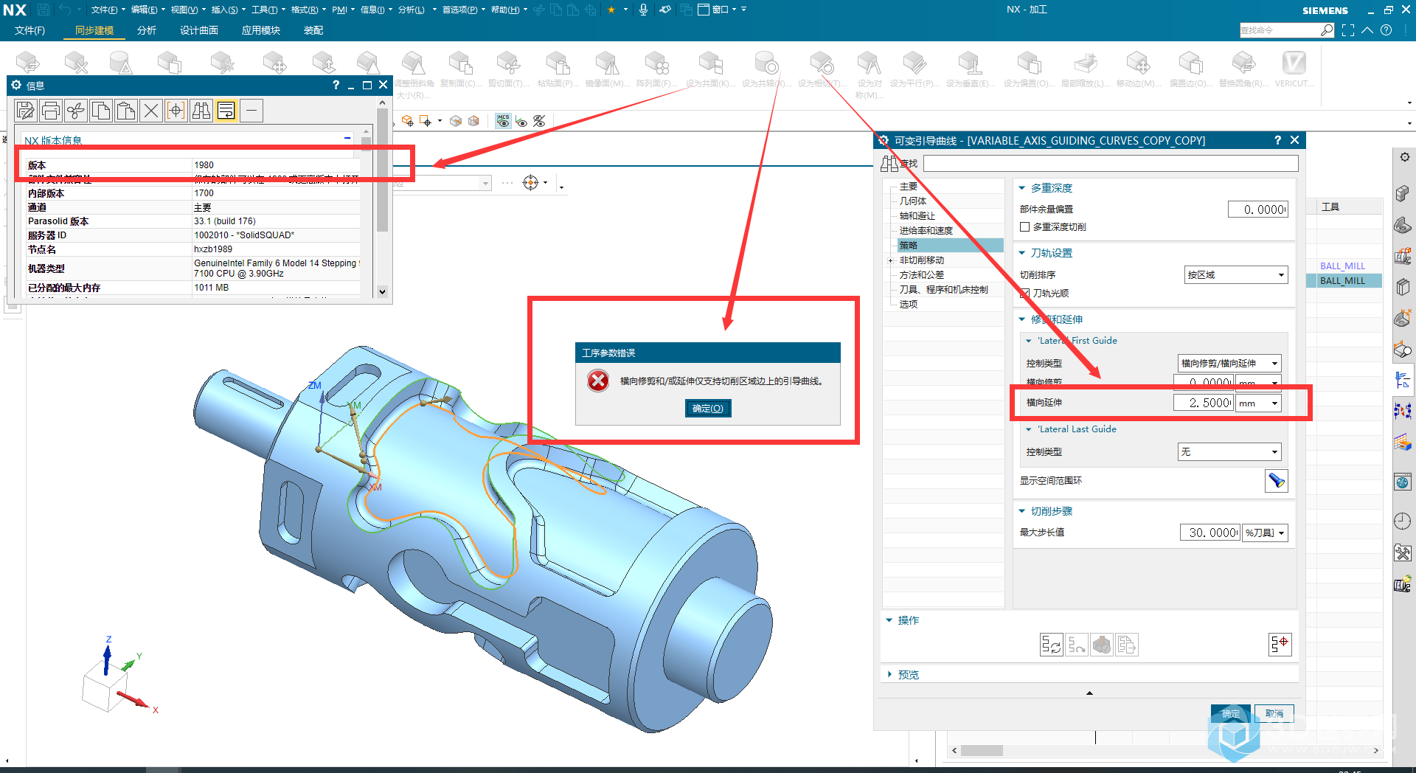This screenshot has width=1416, height=773.
Task: Click the copy icon in the 信息 window toolbar
Action: [x=101, y=111]
